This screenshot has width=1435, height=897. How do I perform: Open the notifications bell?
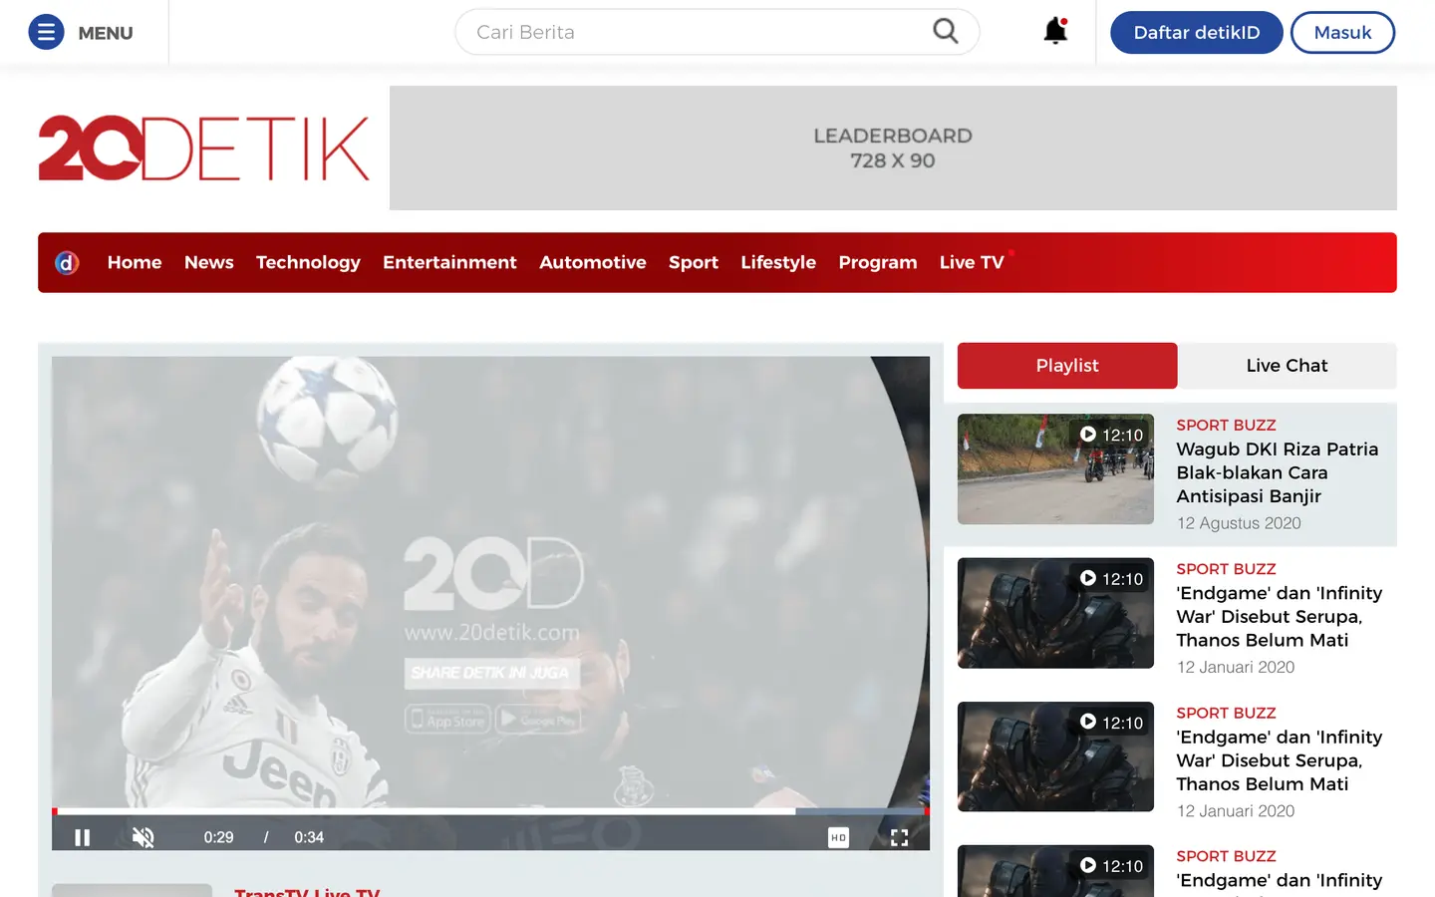(1055, 32)
